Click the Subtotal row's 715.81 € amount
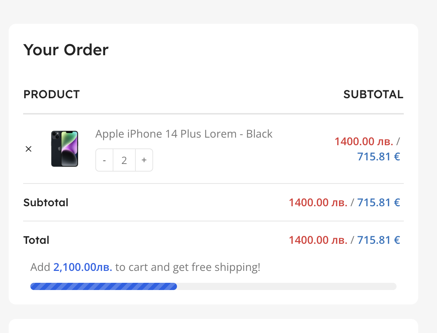This screenshot has height=333, width=437. [x=378, y=203]
